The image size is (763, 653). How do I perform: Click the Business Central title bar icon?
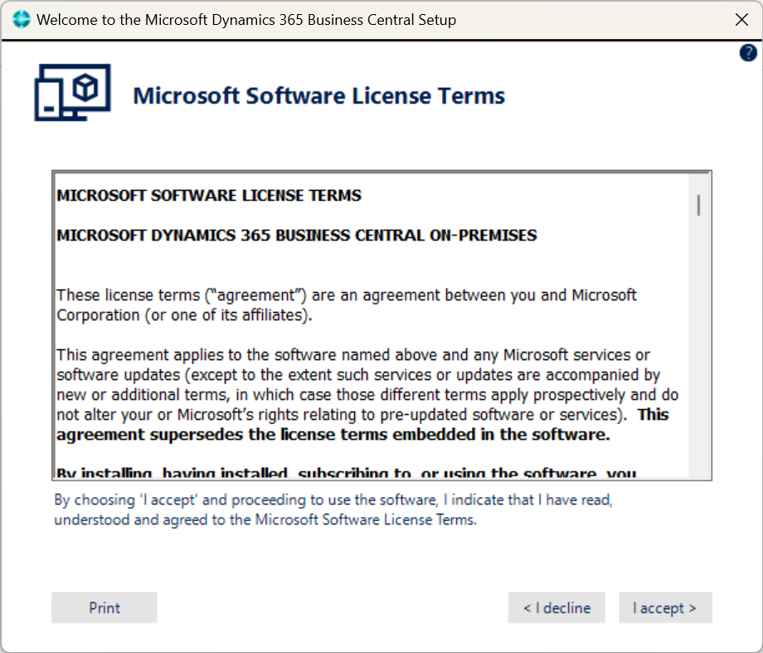click(22, 19)
